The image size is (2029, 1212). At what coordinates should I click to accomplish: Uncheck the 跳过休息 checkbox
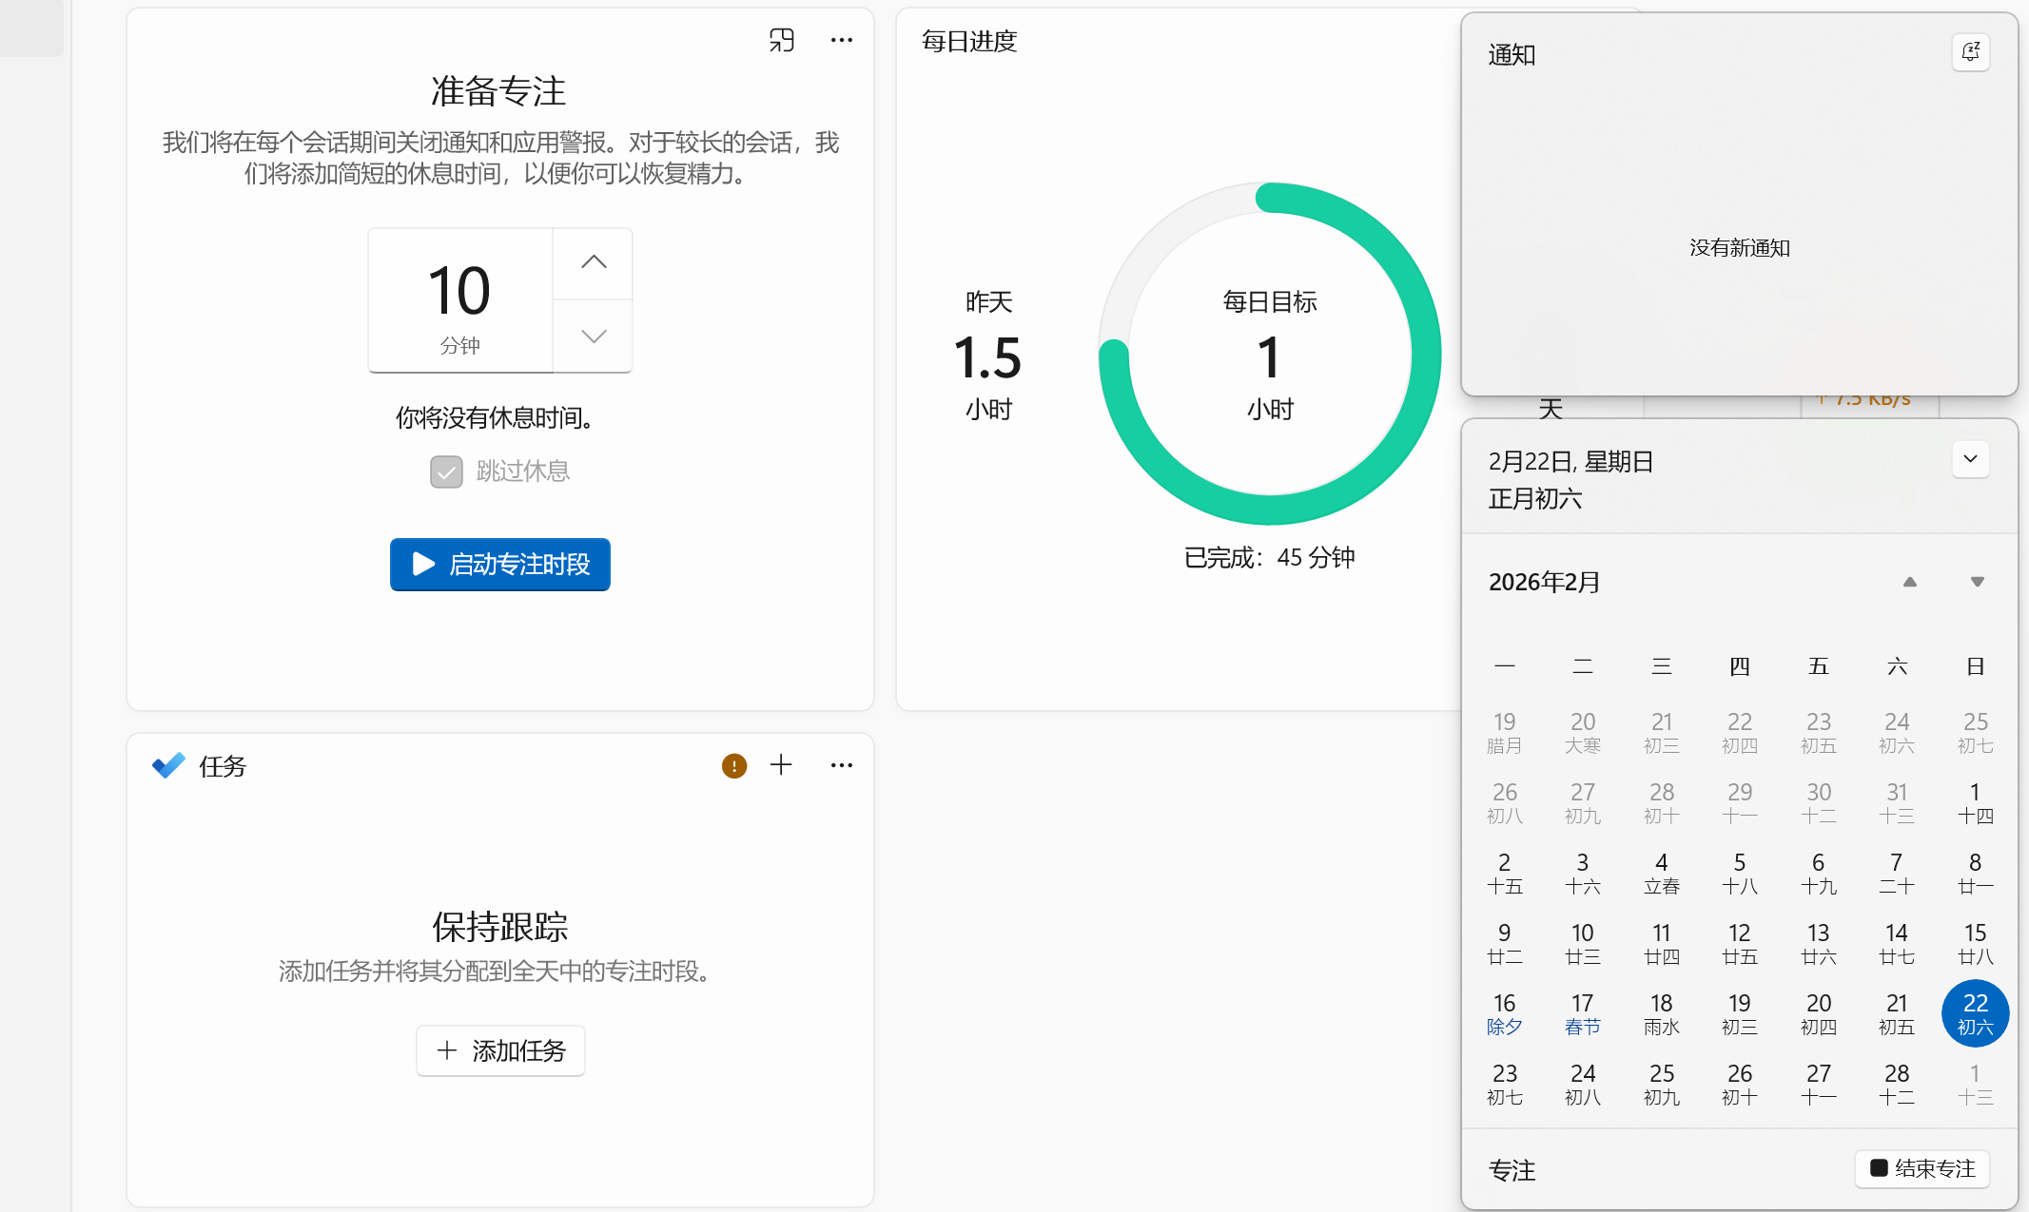click(445, 471)
